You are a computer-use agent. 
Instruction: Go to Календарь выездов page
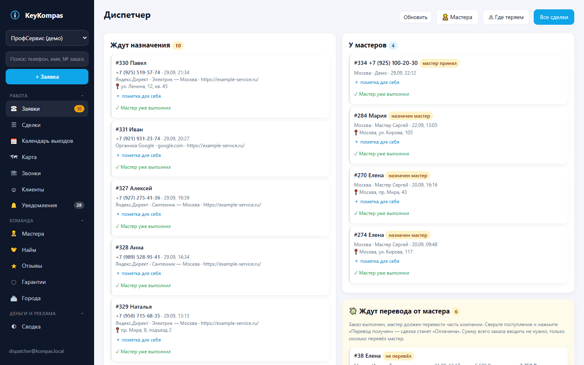pyautogui.click(x=47, y=141)
